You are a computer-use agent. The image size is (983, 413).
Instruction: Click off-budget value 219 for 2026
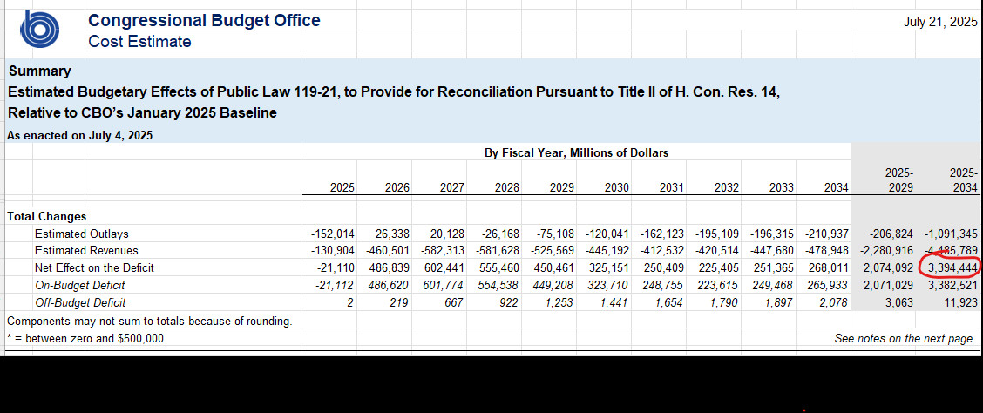(401, 302)
